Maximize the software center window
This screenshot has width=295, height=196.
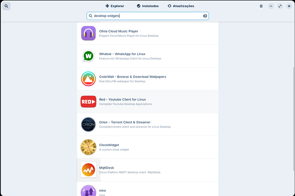280,6
